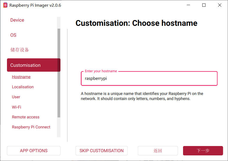Screen dimensions: 228x161
Task: Open the Device step in sidebar
Action: tap(17, 20)
